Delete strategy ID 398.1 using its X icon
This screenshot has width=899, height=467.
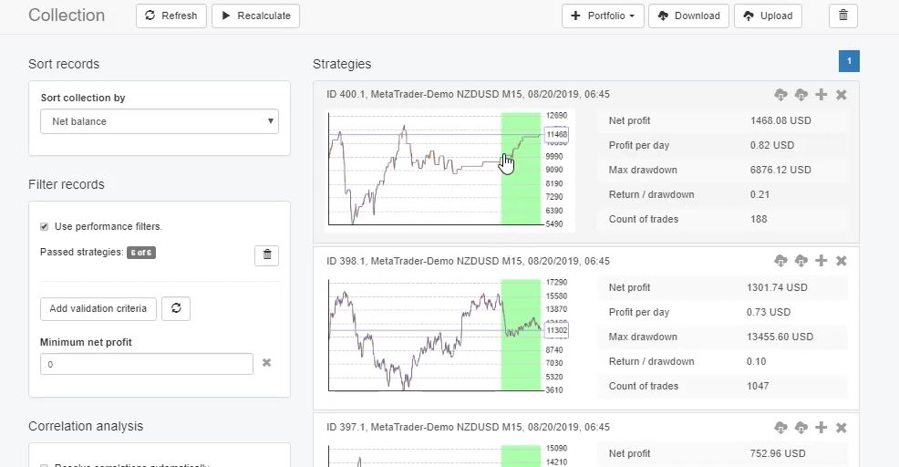[842, 261]
